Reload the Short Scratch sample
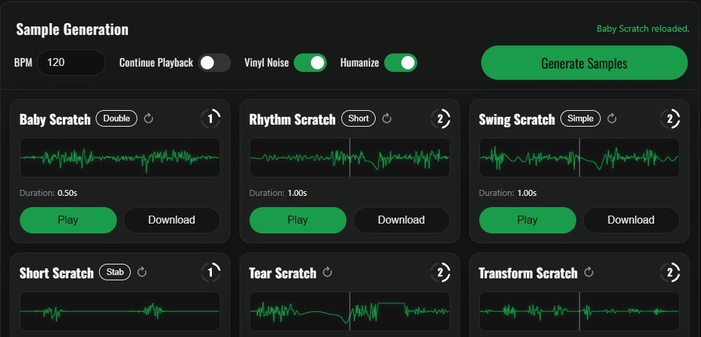The height and width of the screenshot is (337, 701). point(142,272)
